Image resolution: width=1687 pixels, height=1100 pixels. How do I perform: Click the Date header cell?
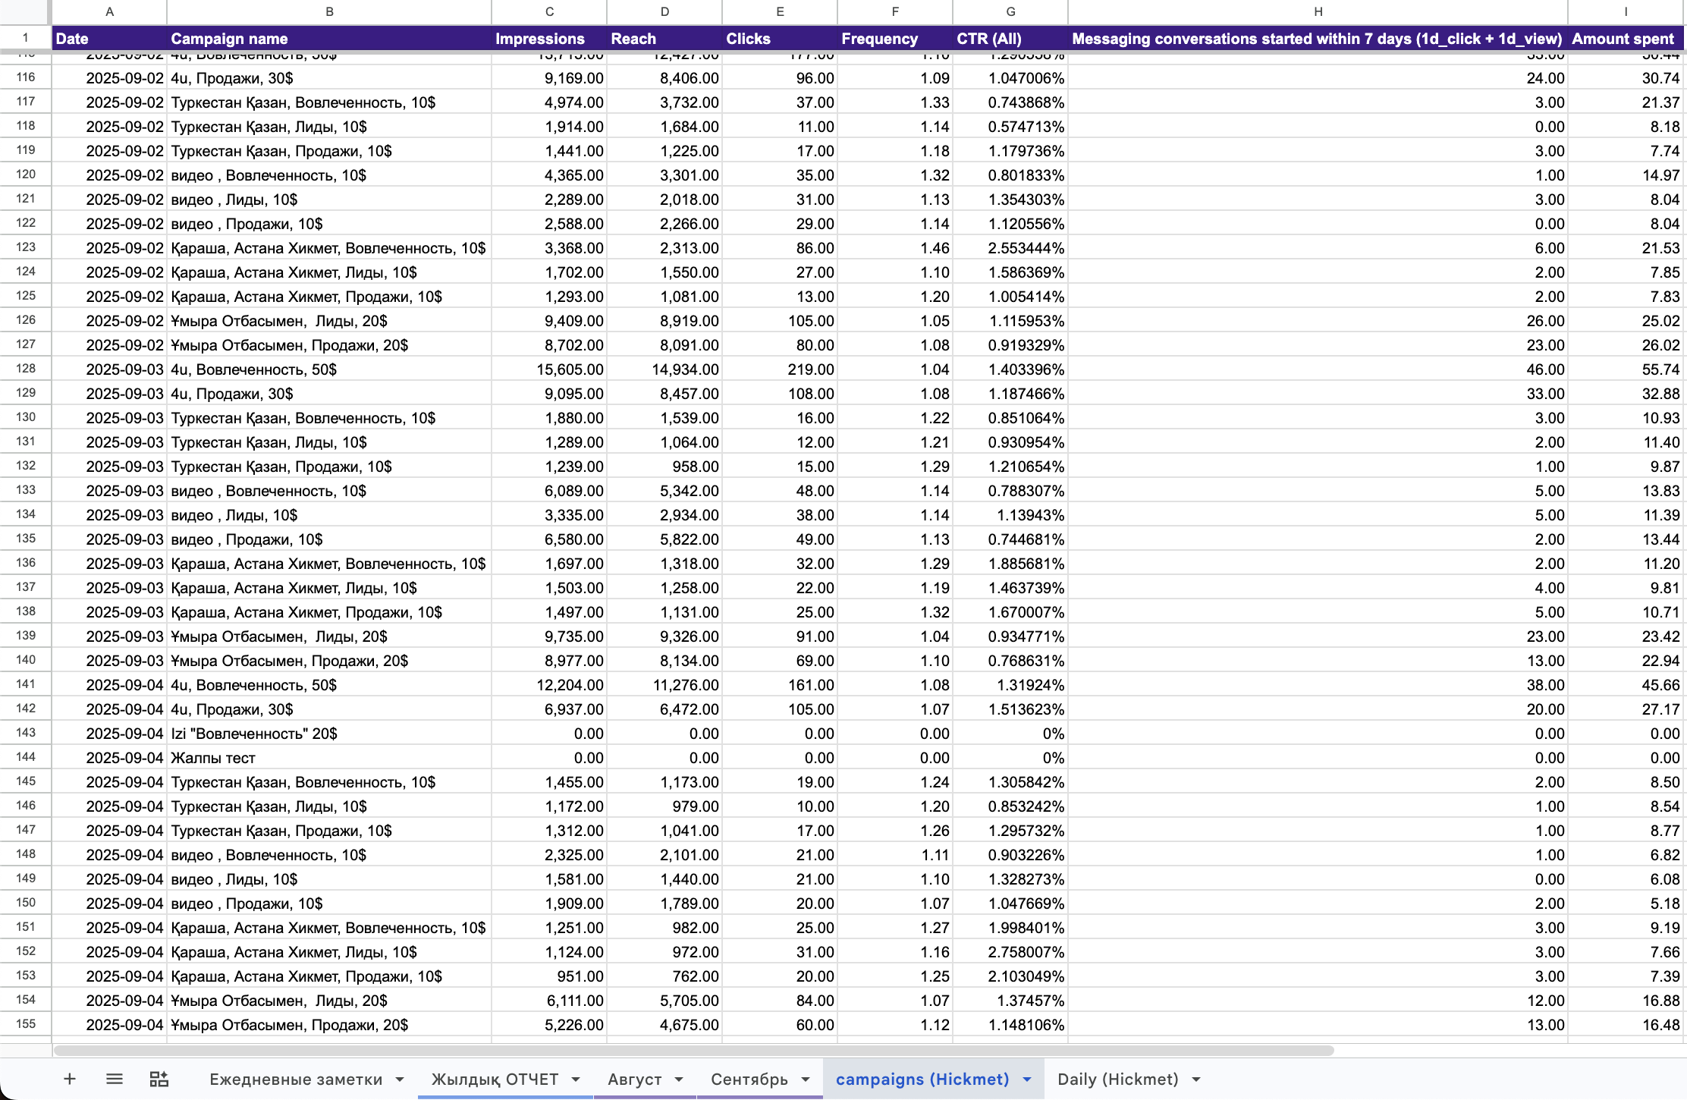pos(109,39)
